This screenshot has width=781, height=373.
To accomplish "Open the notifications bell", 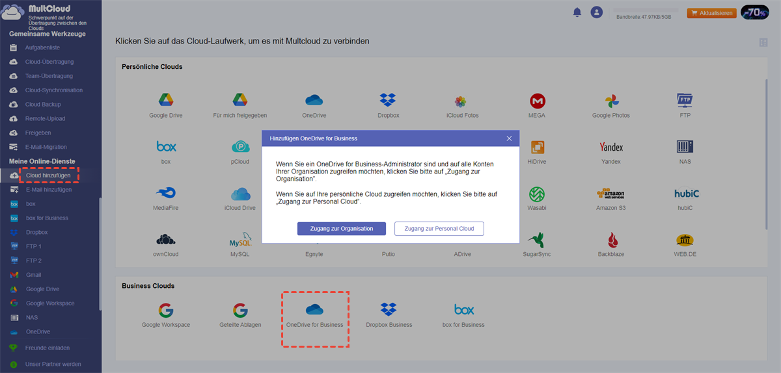I will pyautogui.click(x=577, y=12).
